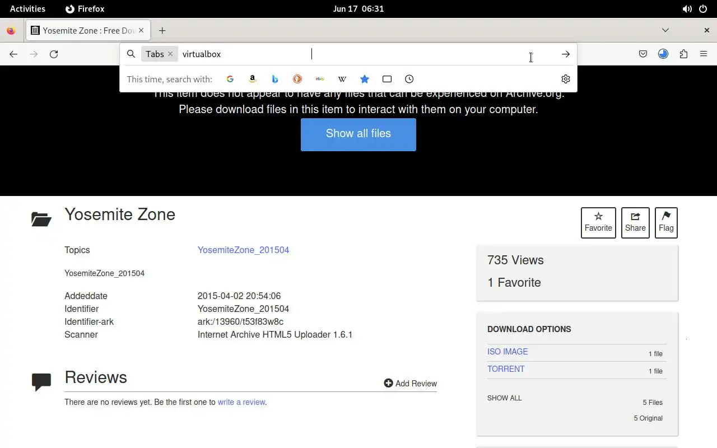The width and height of the screenshot is (717, 448).
Task: Click the Reviews section heading
Action: 96,377
